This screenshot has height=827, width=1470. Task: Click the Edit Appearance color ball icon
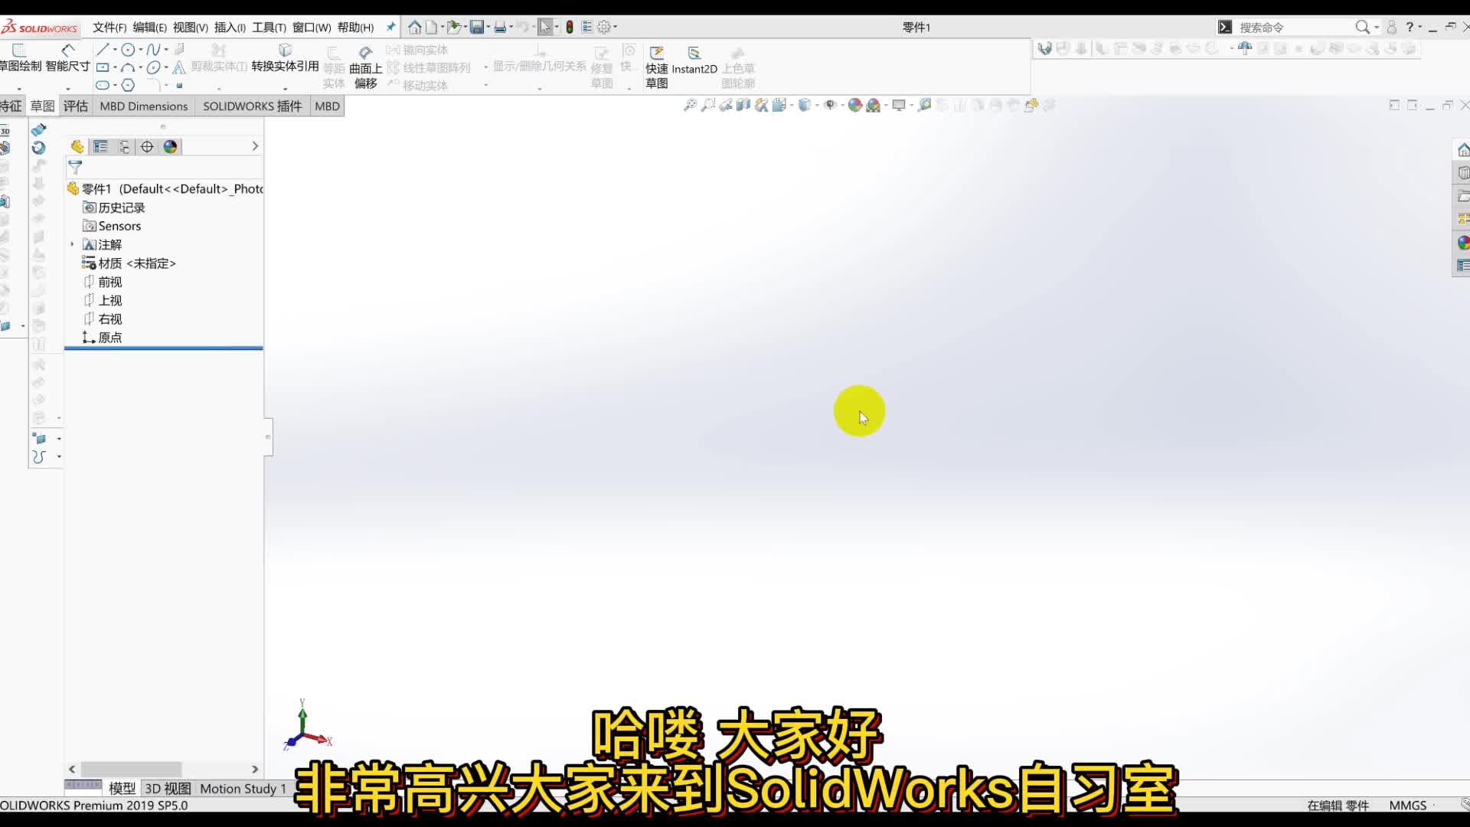855,105
